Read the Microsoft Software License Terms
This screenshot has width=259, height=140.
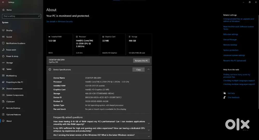(x=238, y=28)
